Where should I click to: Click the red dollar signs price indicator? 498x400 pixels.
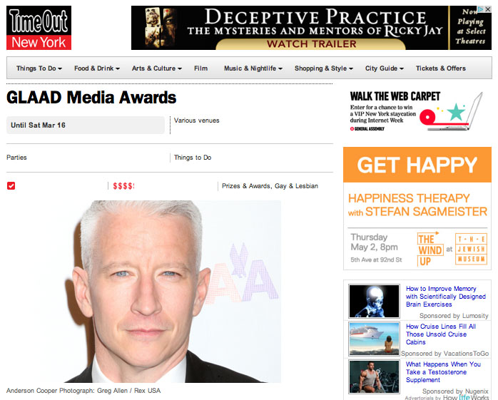click(123, 186)
